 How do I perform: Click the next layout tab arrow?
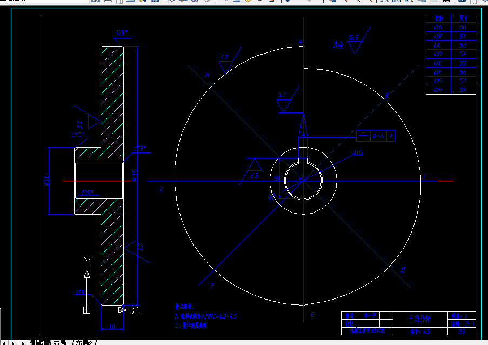14,343
